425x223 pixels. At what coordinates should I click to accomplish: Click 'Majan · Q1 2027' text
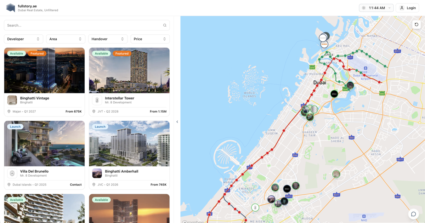tap(24, 111)
